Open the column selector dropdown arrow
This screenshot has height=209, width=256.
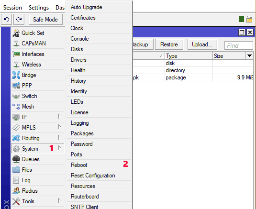[x=249, y=56]
